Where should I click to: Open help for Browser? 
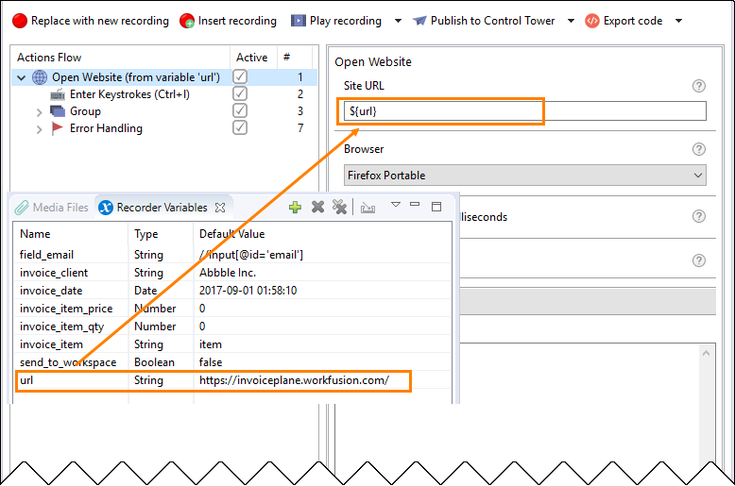(x=699, y=149)
